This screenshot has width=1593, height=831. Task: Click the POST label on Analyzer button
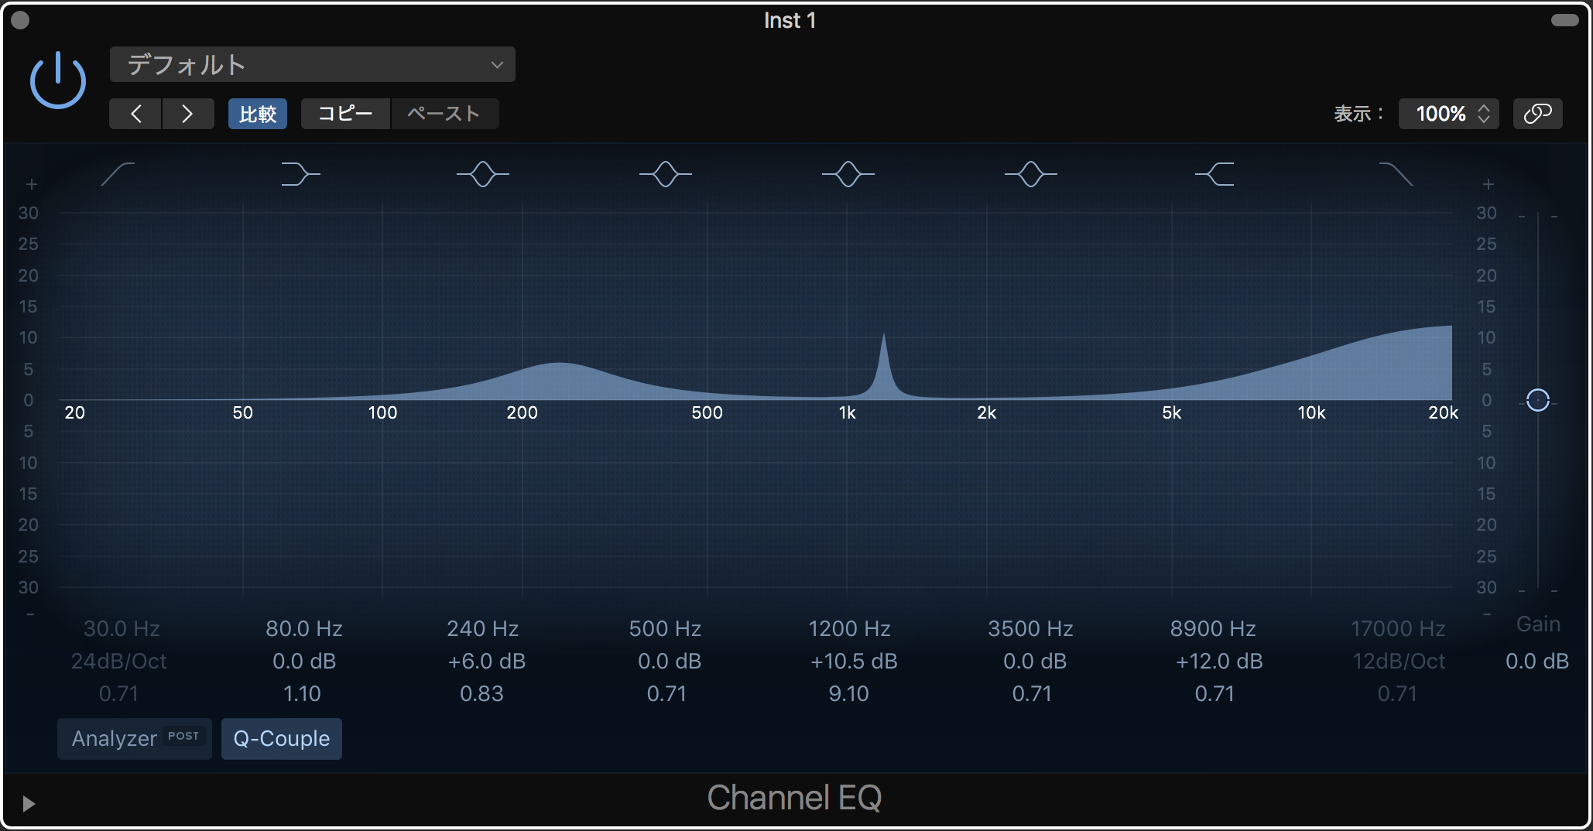pos(183,736)
